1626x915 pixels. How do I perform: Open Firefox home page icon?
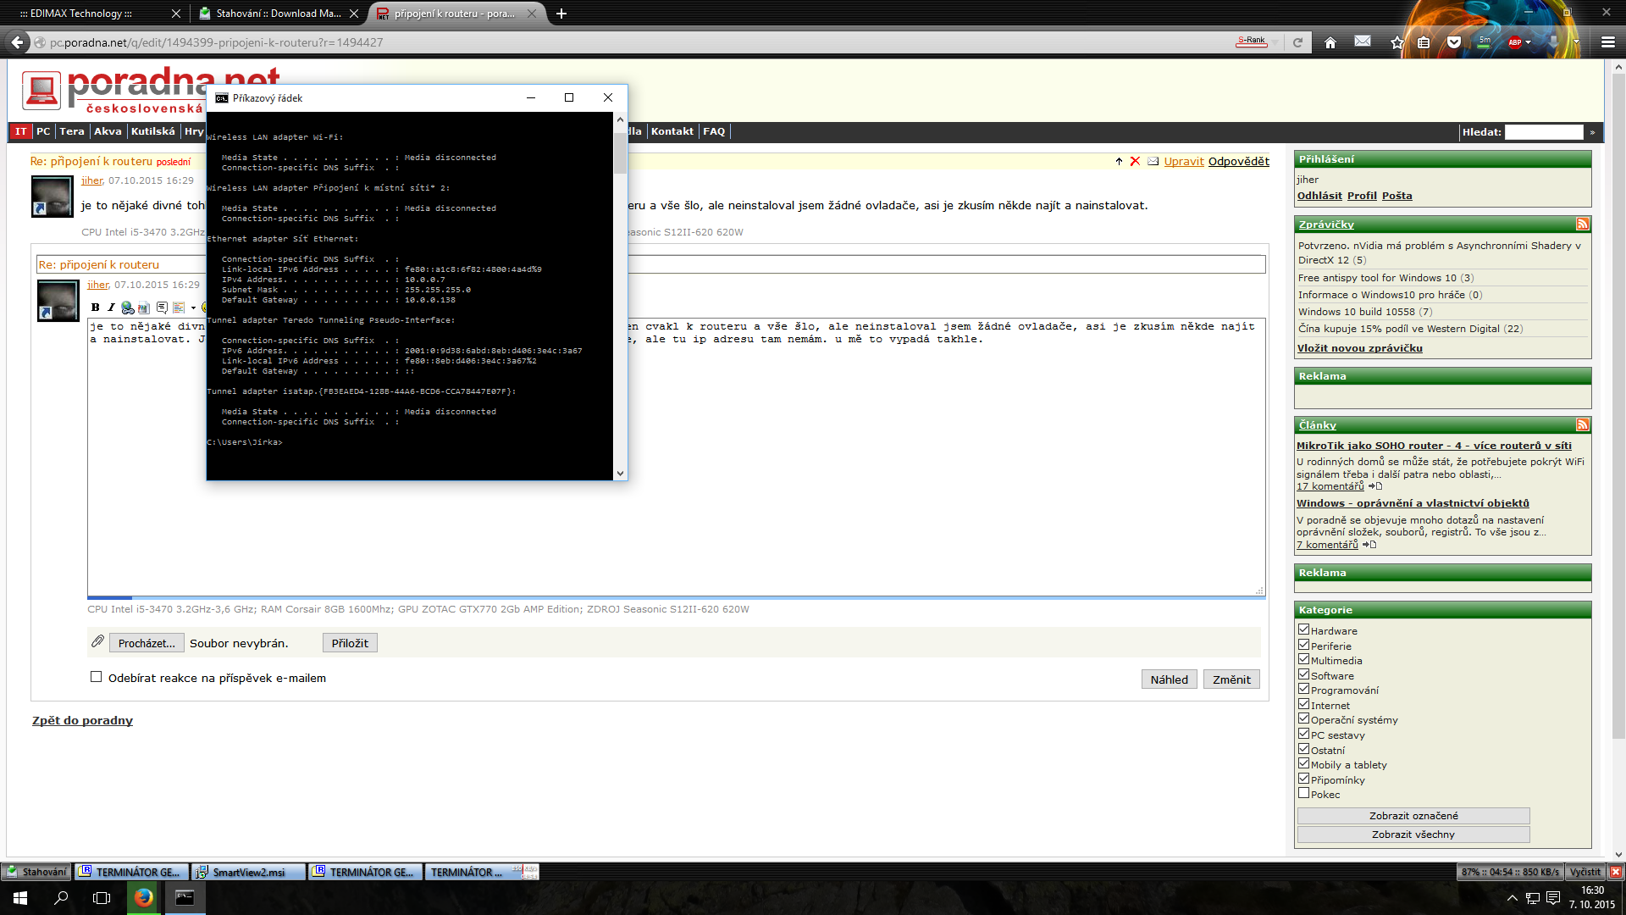click(x=1330, y=42)
